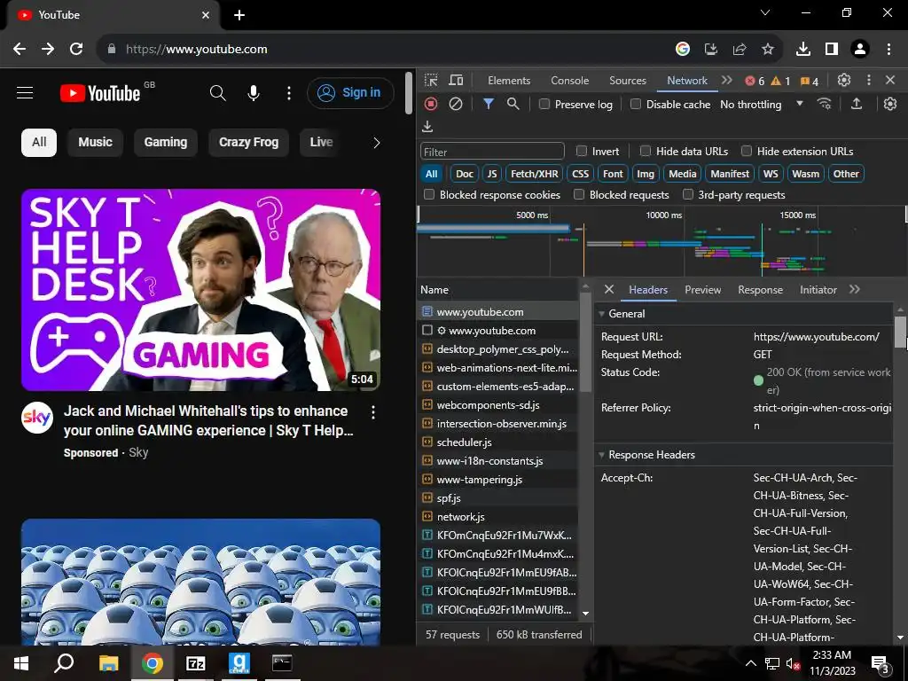Import HAR file with upload arrow
The image size is (908, 681).
coord(857,104)
